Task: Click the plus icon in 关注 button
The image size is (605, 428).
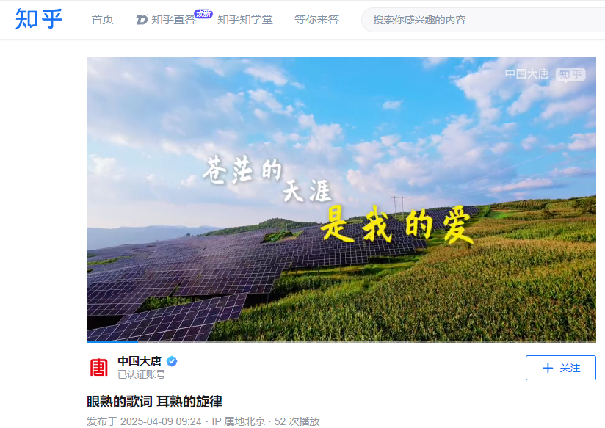Action: tap(548, 369)
